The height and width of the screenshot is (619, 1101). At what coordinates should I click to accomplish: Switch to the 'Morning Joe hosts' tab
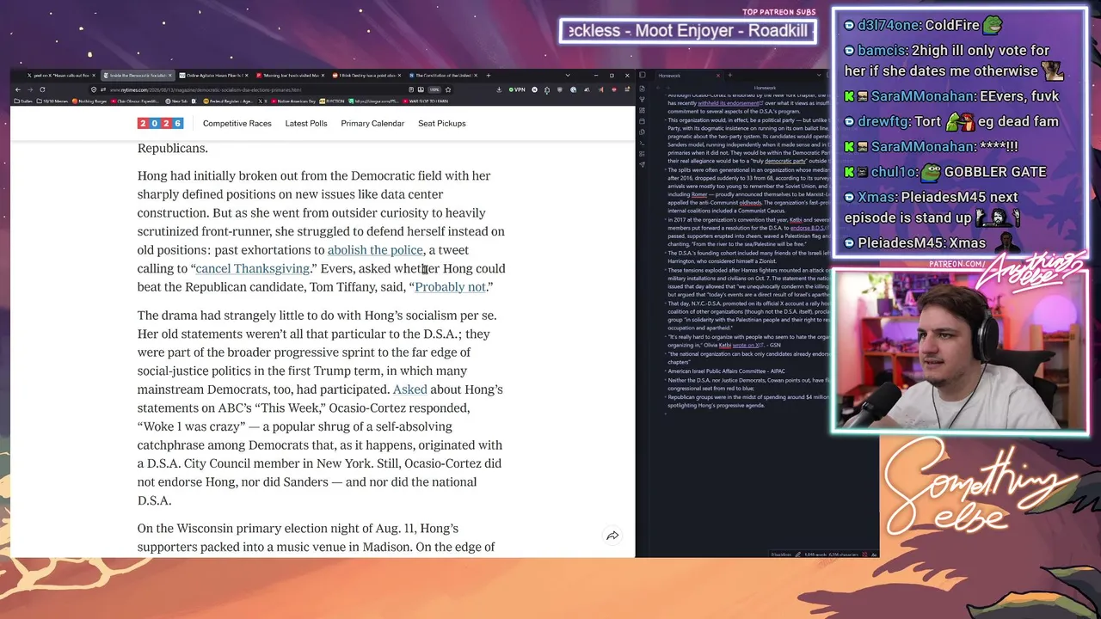click(292, 76)
